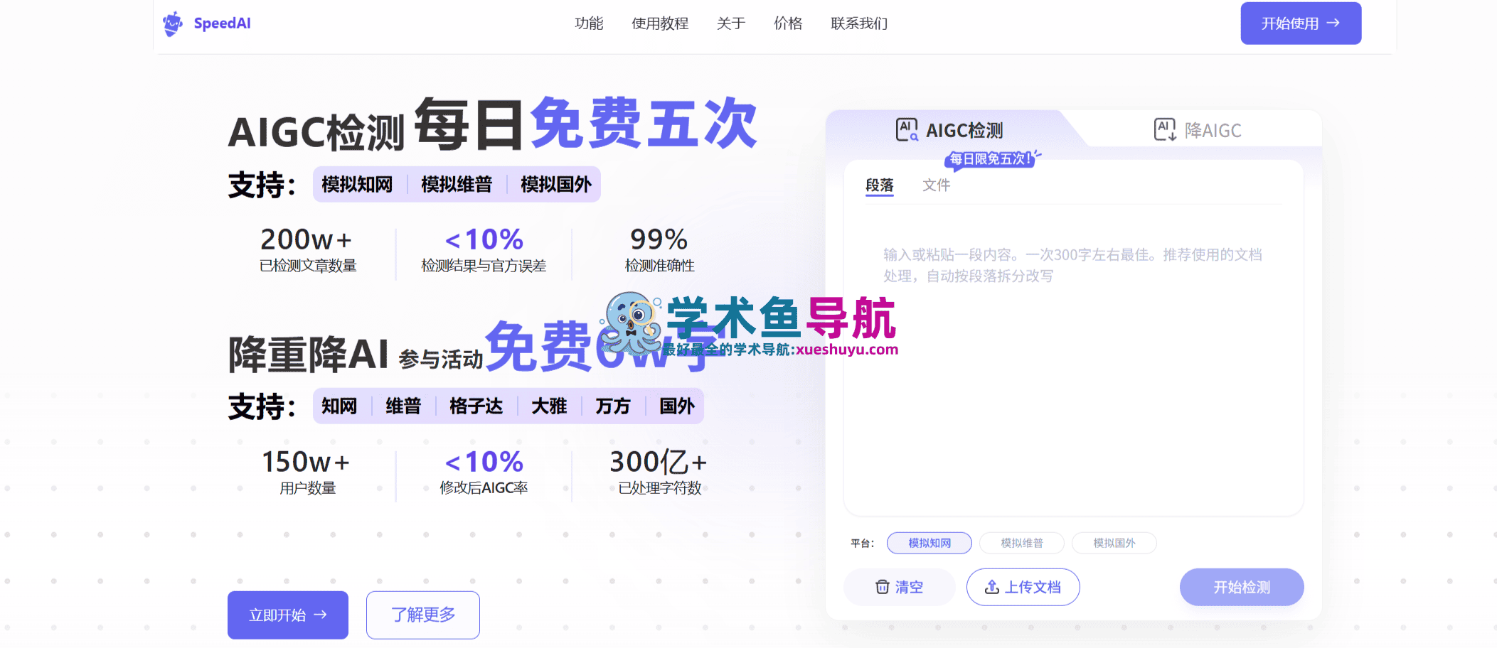
Task: Switch to the 降AIGC tab
Action: [x=1198, y=130]
